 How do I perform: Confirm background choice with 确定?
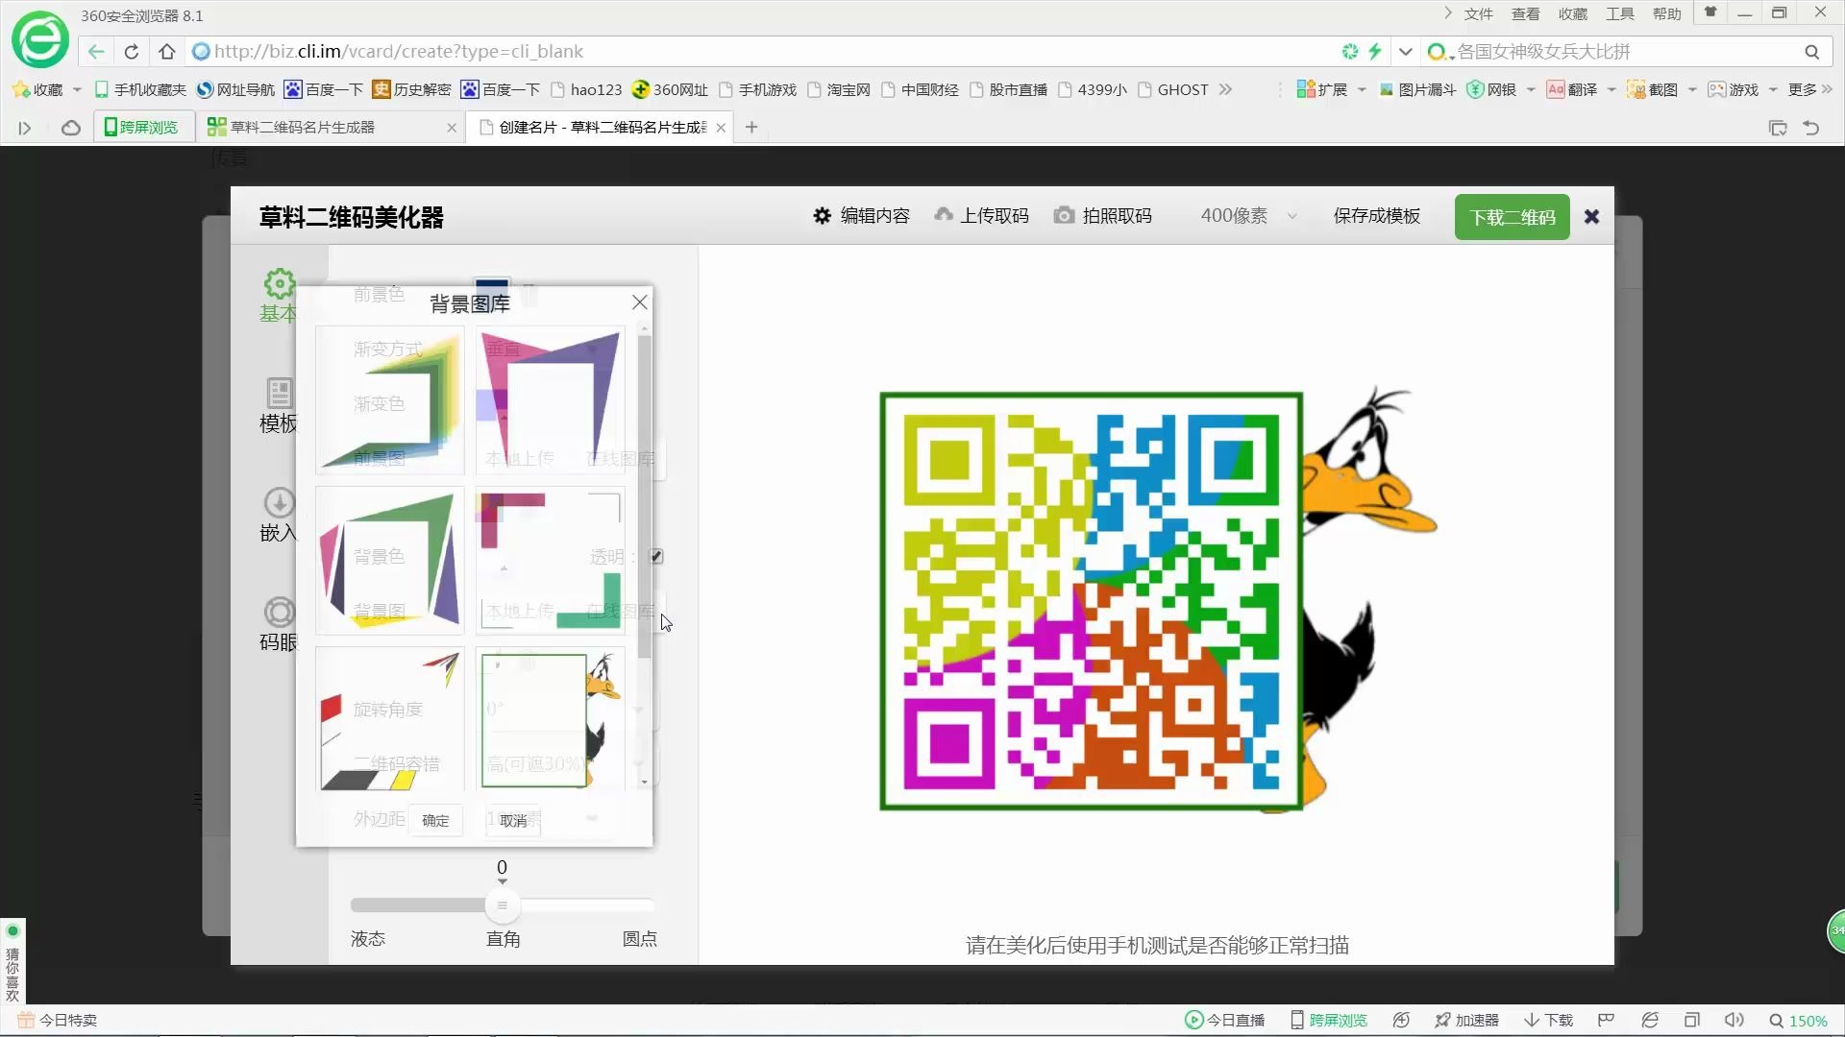pos(435,820)
